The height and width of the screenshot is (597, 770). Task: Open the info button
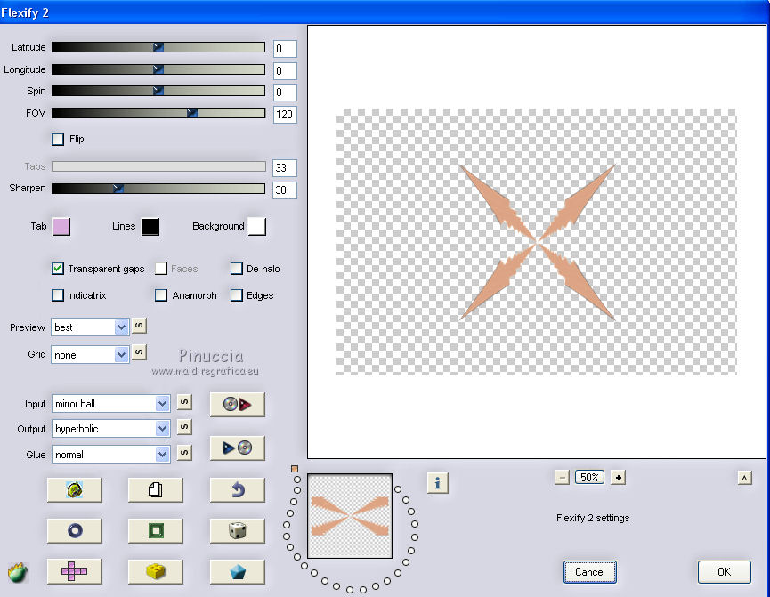point(438,483)
